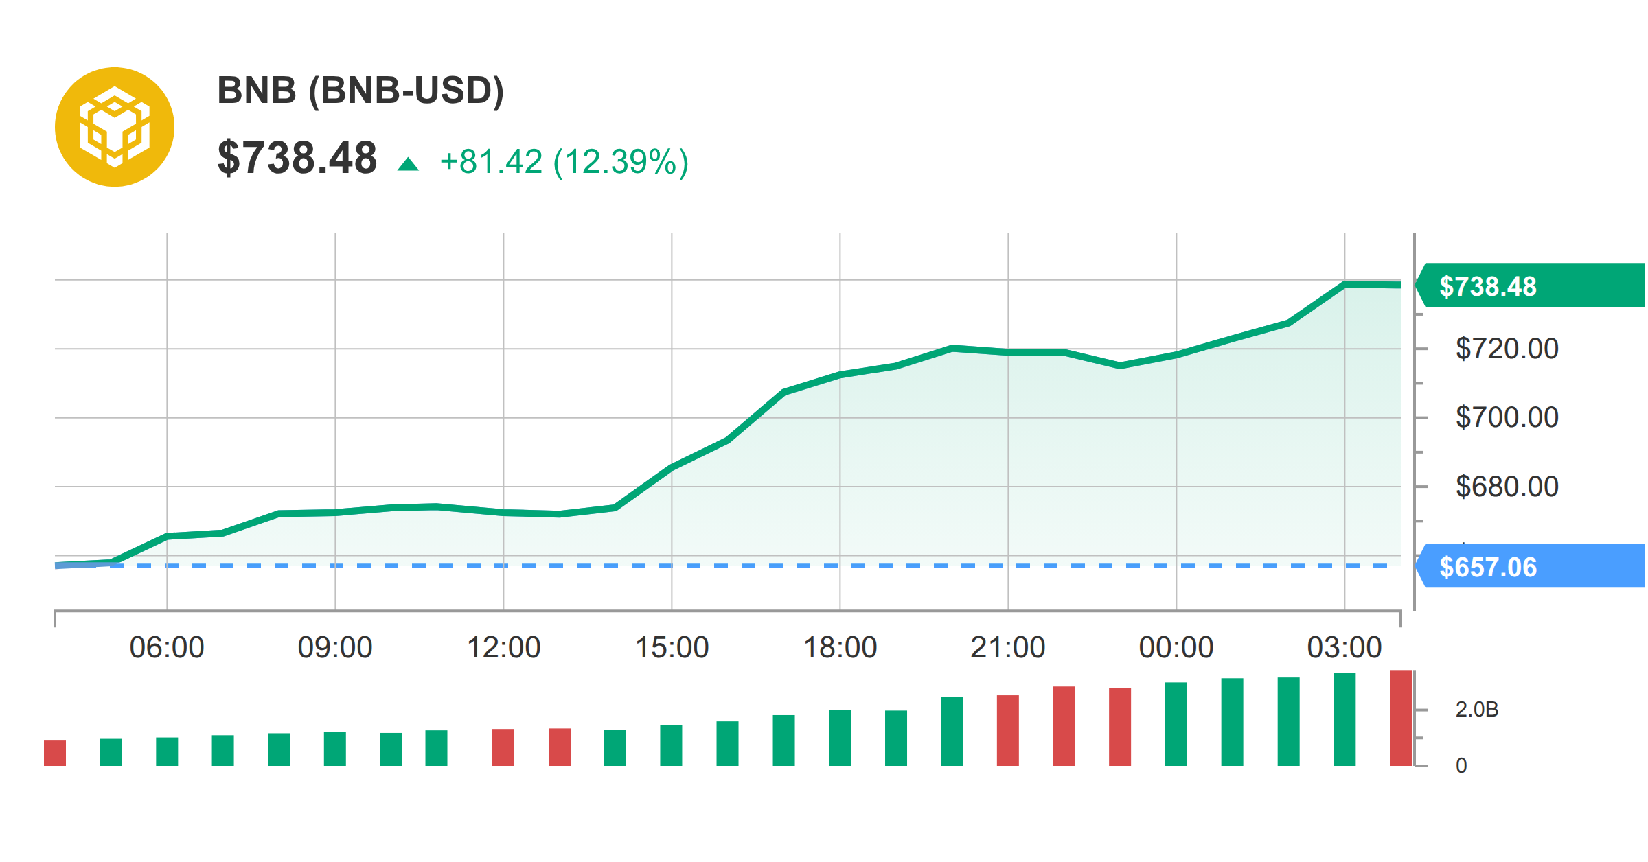Click the last red volume bar
Screen dimensions: 1648x862
(x=1401, y=718)
